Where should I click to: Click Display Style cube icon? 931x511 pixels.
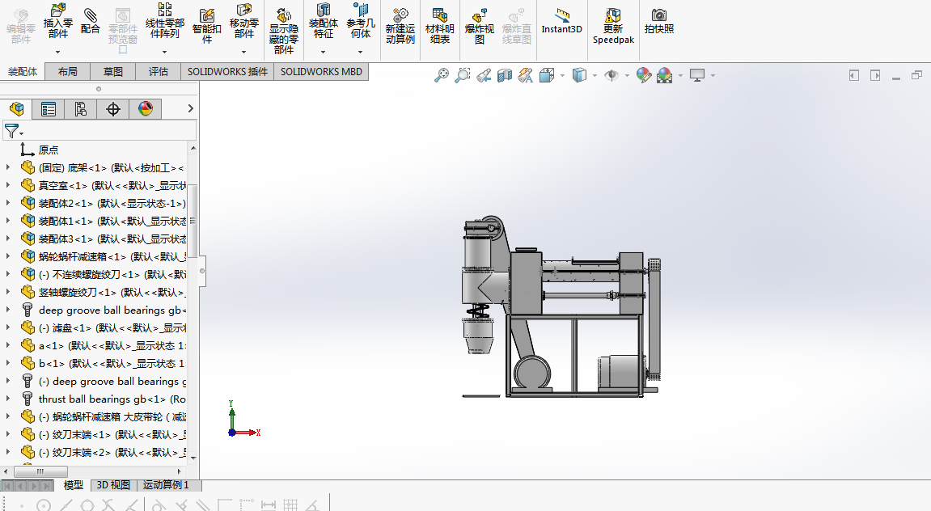point(579,75)
